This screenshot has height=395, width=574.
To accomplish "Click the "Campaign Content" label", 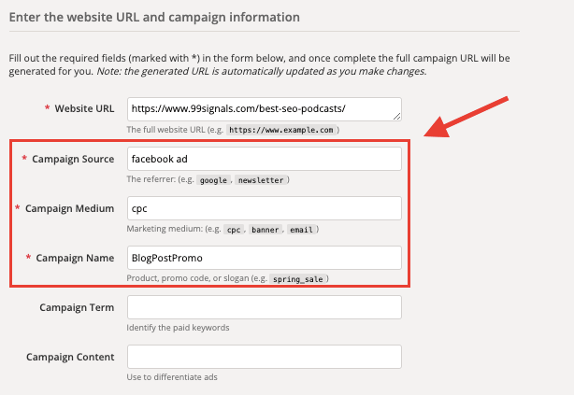I will 70,357.
